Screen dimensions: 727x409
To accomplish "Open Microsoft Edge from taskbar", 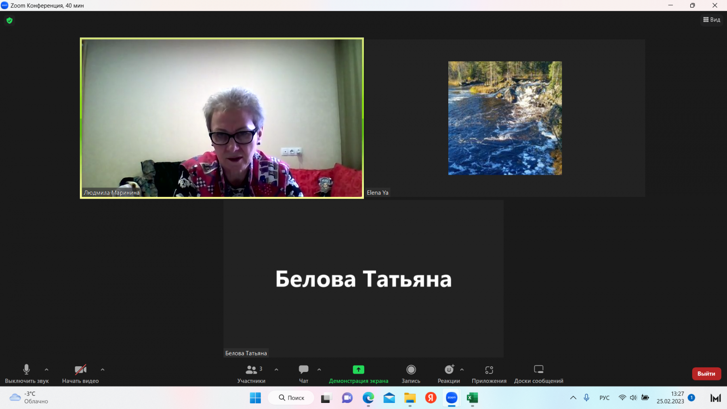I will coord(368,398).
